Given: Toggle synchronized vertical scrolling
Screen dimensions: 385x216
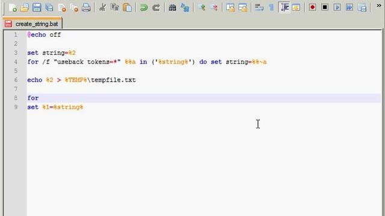Looking at the screenshot, I should pos(230,8).
